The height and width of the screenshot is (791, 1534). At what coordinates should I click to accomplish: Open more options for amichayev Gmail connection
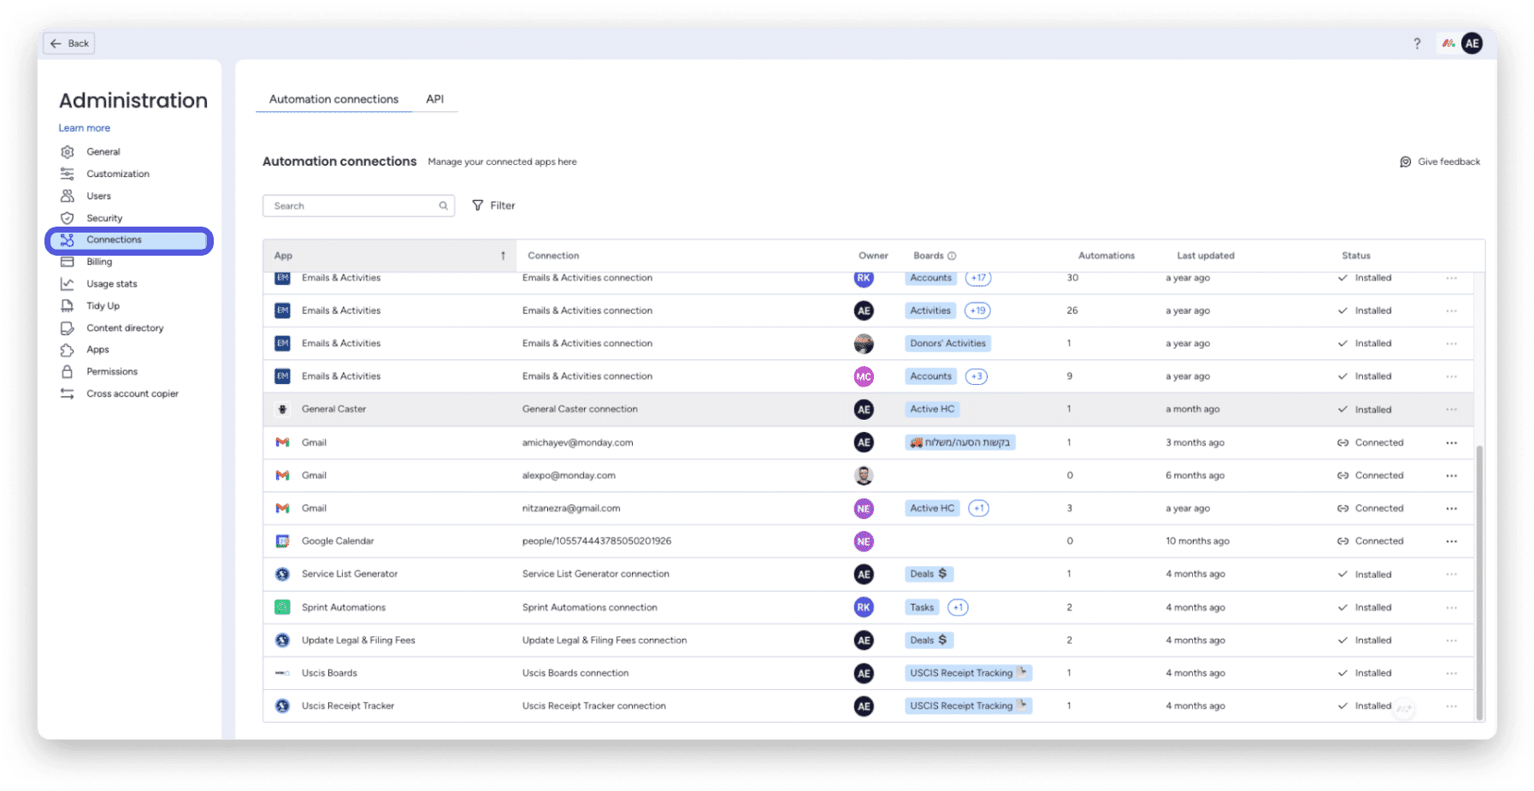click(1451, 443)
